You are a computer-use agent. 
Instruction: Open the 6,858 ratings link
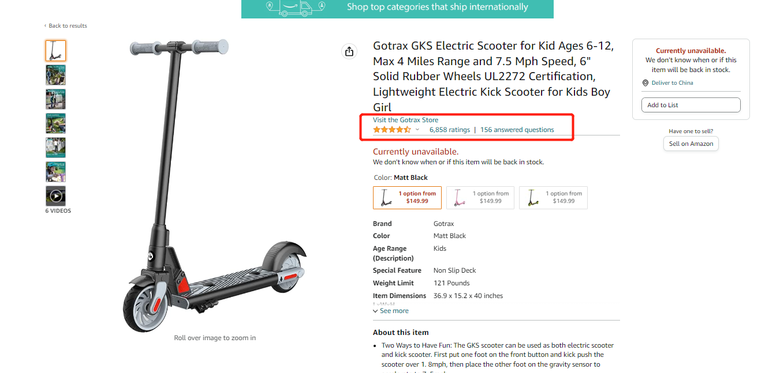(x=450, y=130)
